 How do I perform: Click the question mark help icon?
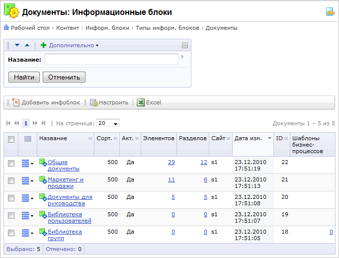point(182,58)
